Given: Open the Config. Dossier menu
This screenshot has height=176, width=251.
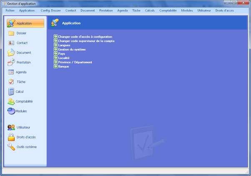Looking at the screenshot, I should (x=50, y=10).
